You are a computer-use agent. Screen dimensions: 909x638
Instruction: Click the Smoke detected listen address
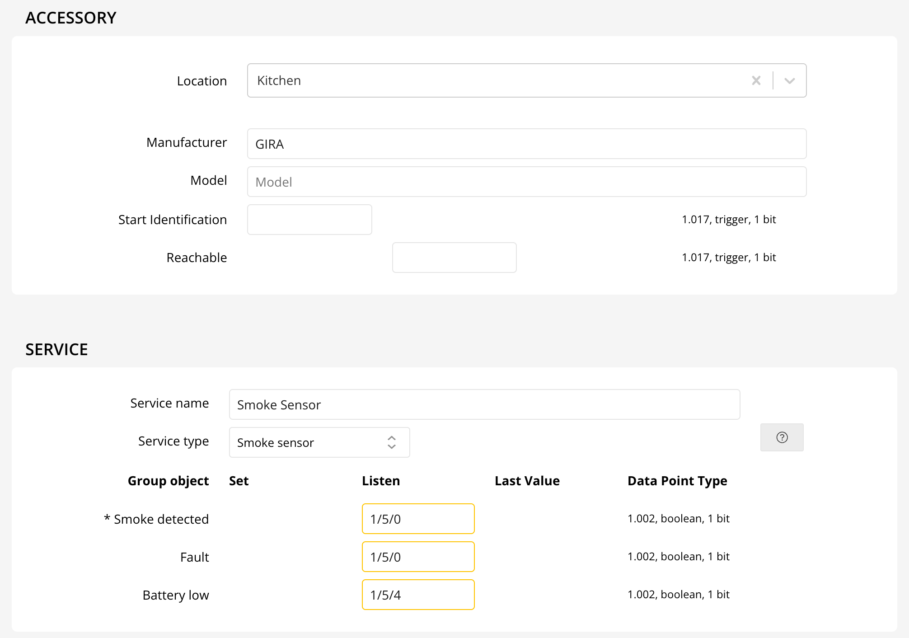(418, 519)
